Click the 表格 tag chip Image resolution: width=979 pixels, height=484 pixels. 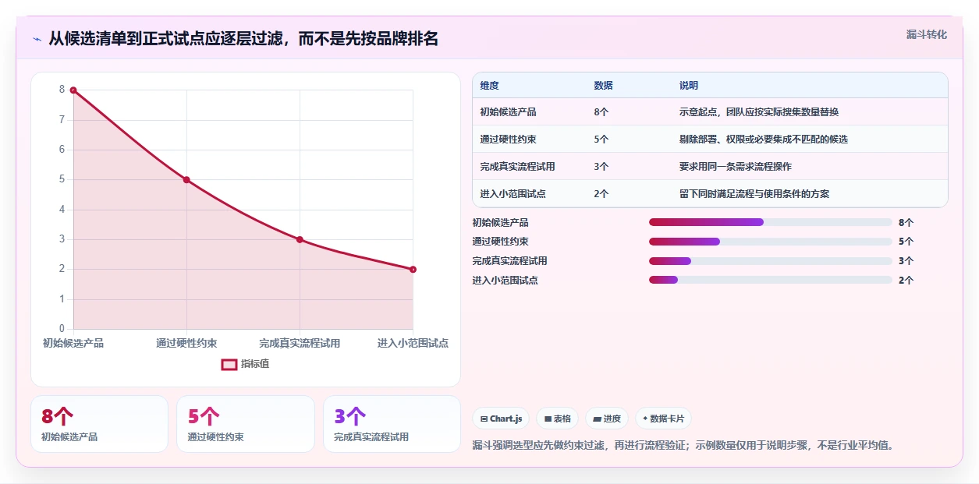557,419
